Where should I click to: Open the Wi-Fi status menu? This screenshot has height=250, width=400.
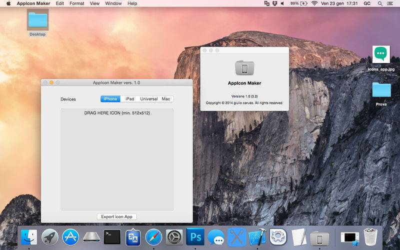tap(314, 3)
